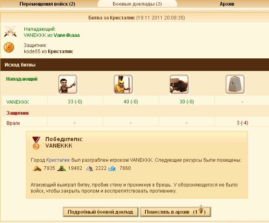
Task: Open Подробный боевой доклад detailed report
Action: coord(100,212)
